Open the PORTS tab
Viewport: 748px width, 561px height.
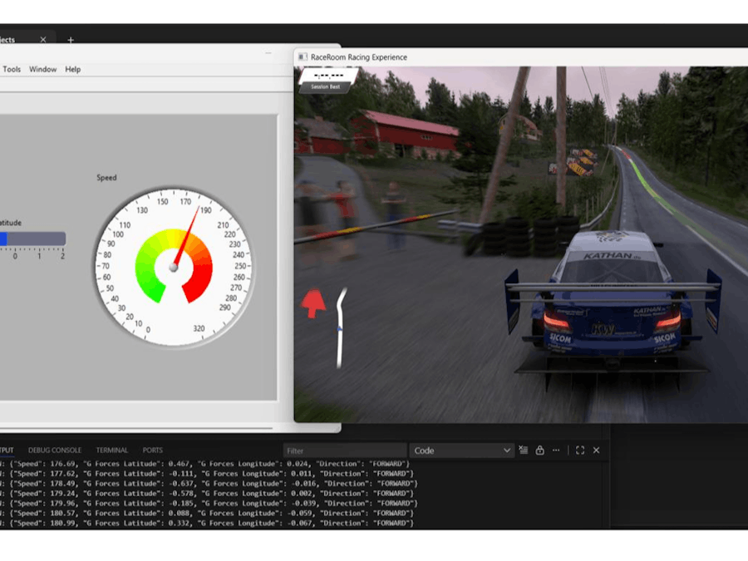click(x=152, y=450)
